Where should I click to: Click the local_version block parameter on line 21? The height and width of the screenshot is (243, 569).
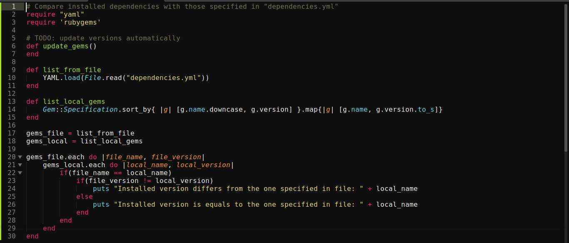click(203, 165)
